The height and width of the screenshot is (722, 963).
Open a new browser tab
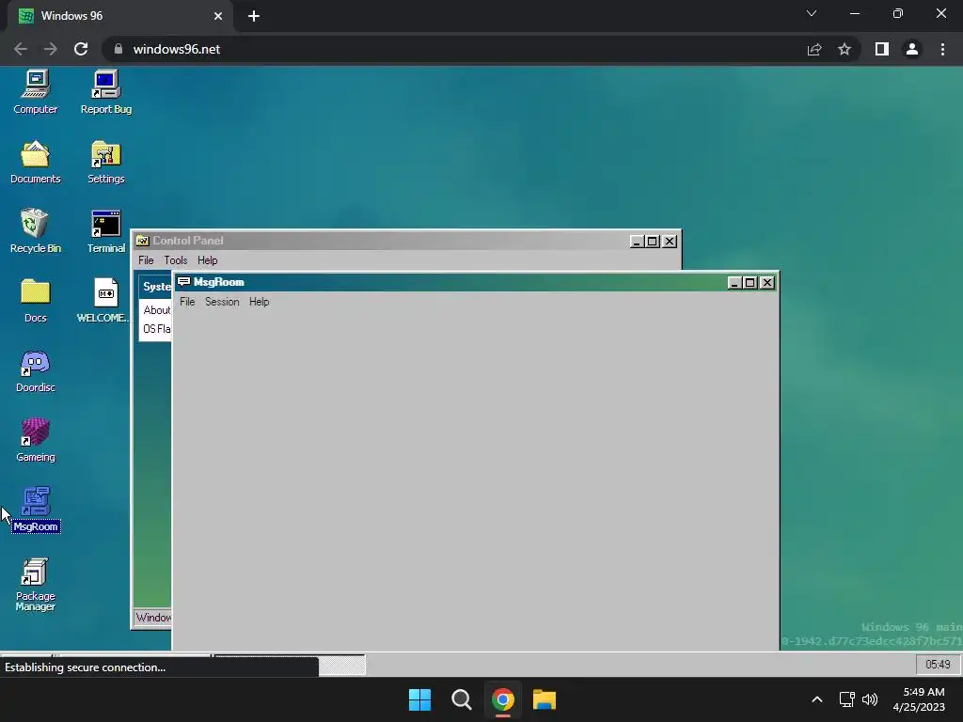[254, 16]
